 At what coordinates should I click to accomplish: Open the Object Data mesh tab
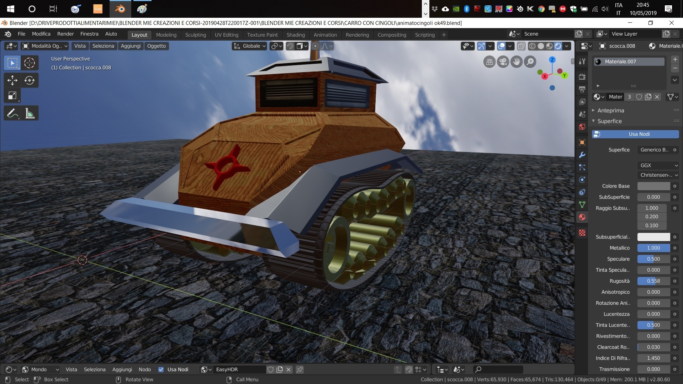click(x=582, y=204)
